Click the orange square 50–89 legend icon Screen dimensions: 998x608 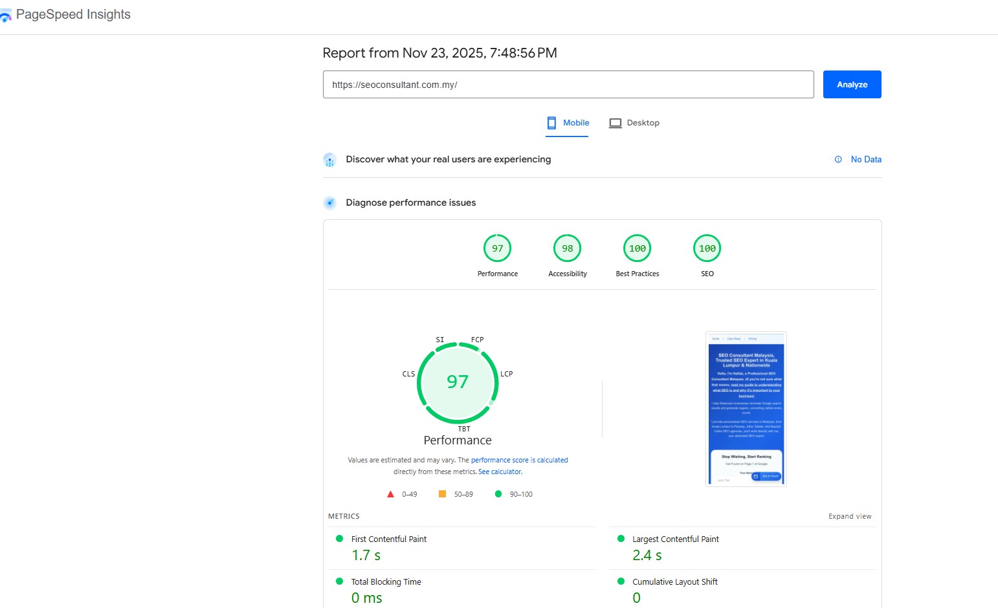(x=443, y=494)
